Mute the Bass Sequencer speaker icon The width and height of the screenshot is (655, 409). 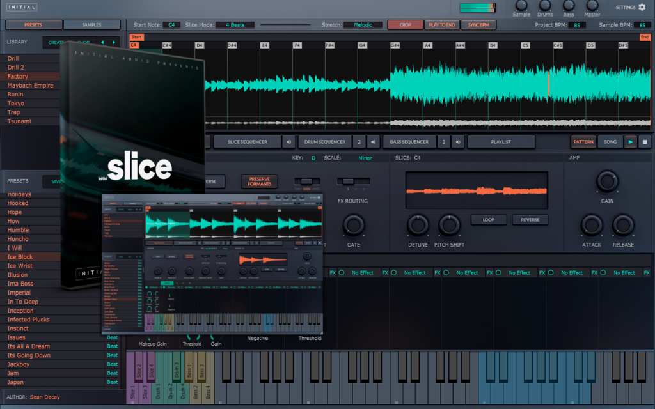point(458,142)
